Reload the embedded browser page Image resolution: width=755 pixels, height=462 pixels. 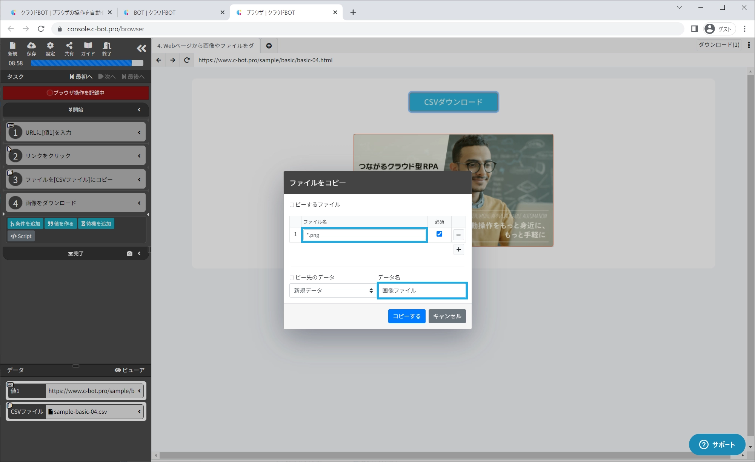click(187, 60)
